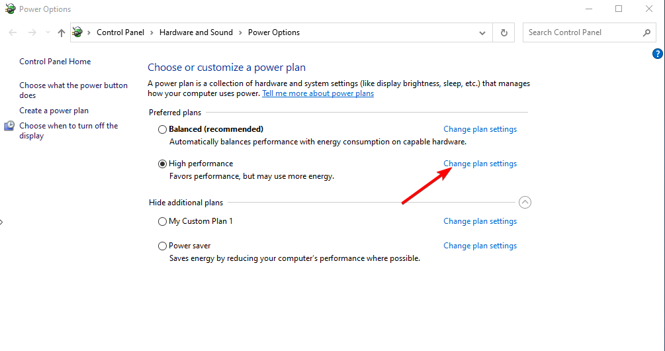Click the magnifier search icon
Viewport: 665px width, 351px height.
(x=646, y=32)
